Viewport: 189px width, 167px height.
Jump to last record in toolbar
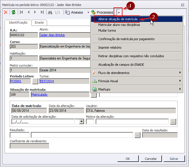click(42, 12)
